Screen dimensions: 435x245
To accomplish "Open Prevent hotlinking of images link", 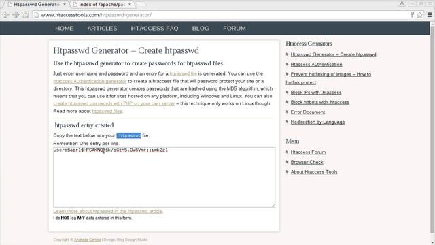I will coord(328,78).
